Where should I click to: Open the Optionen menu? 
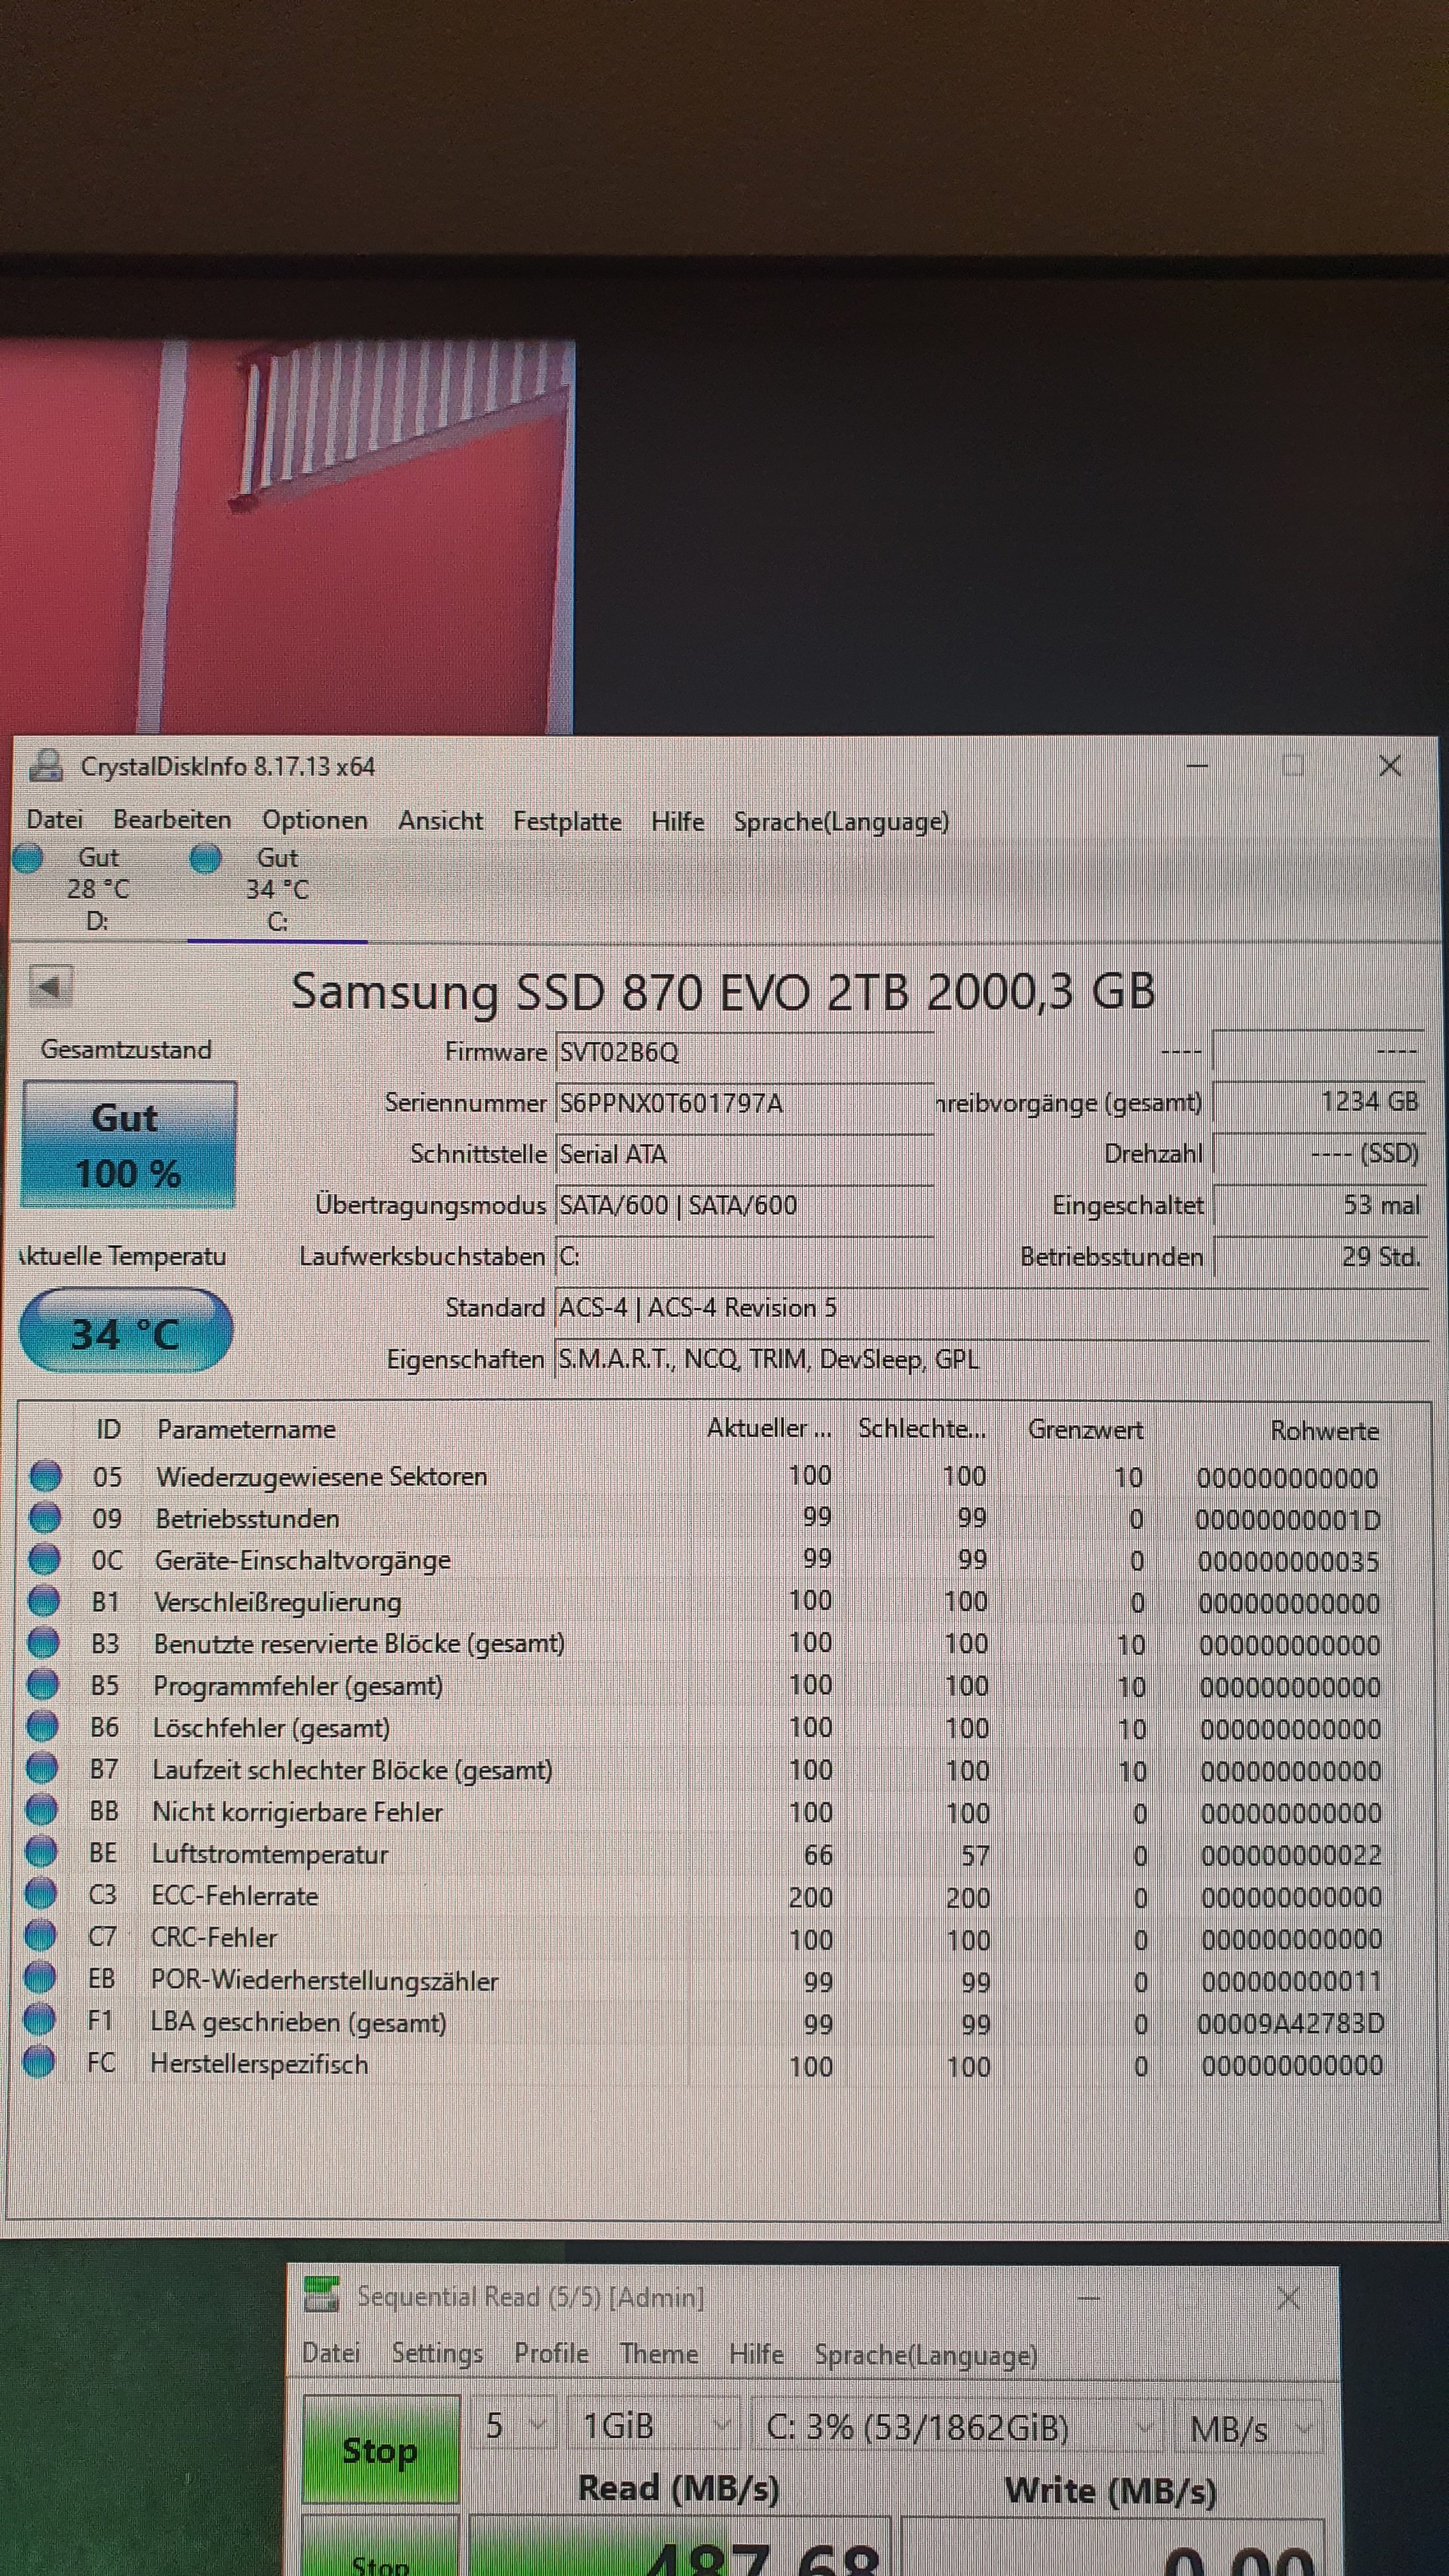[x=314, y=820]
